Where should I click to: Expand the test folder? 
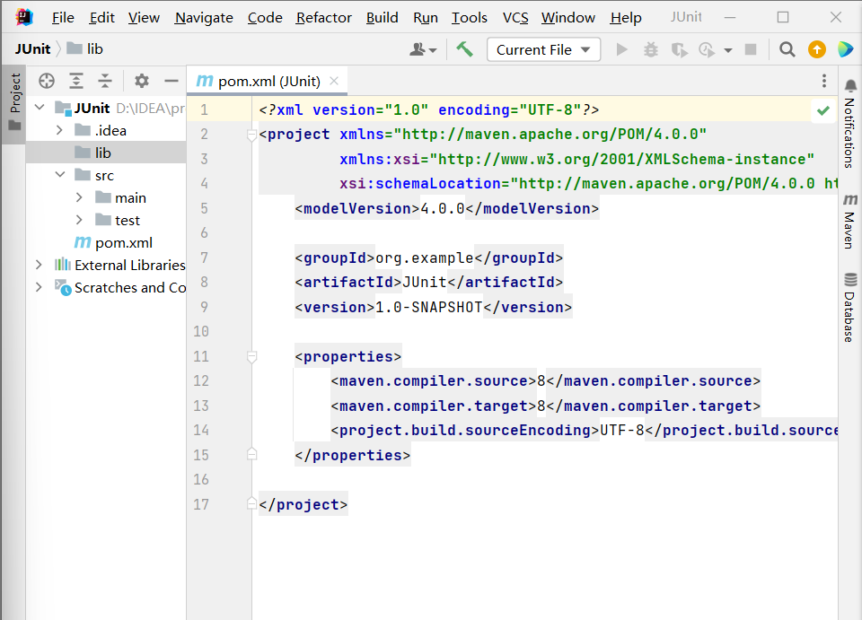(x=79, y=220)
